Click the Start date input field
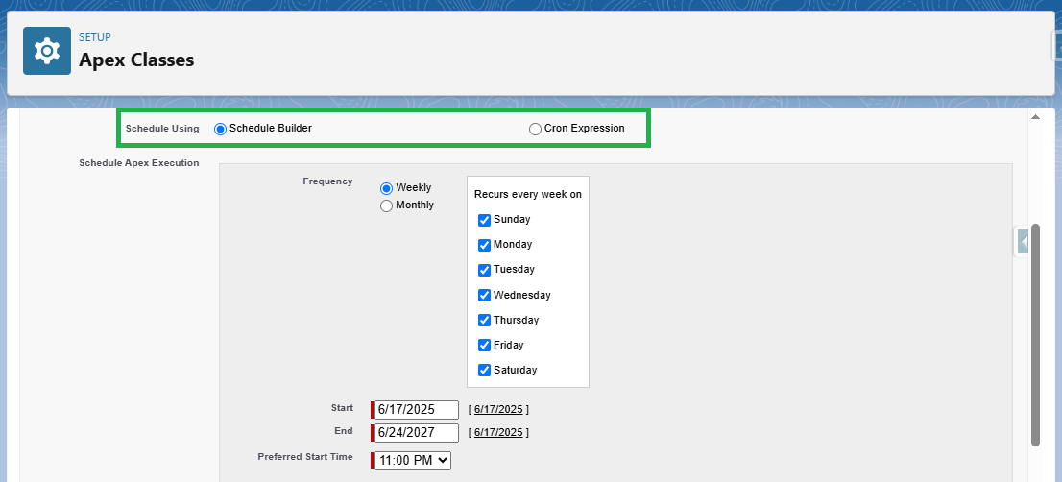 point(417,410)
